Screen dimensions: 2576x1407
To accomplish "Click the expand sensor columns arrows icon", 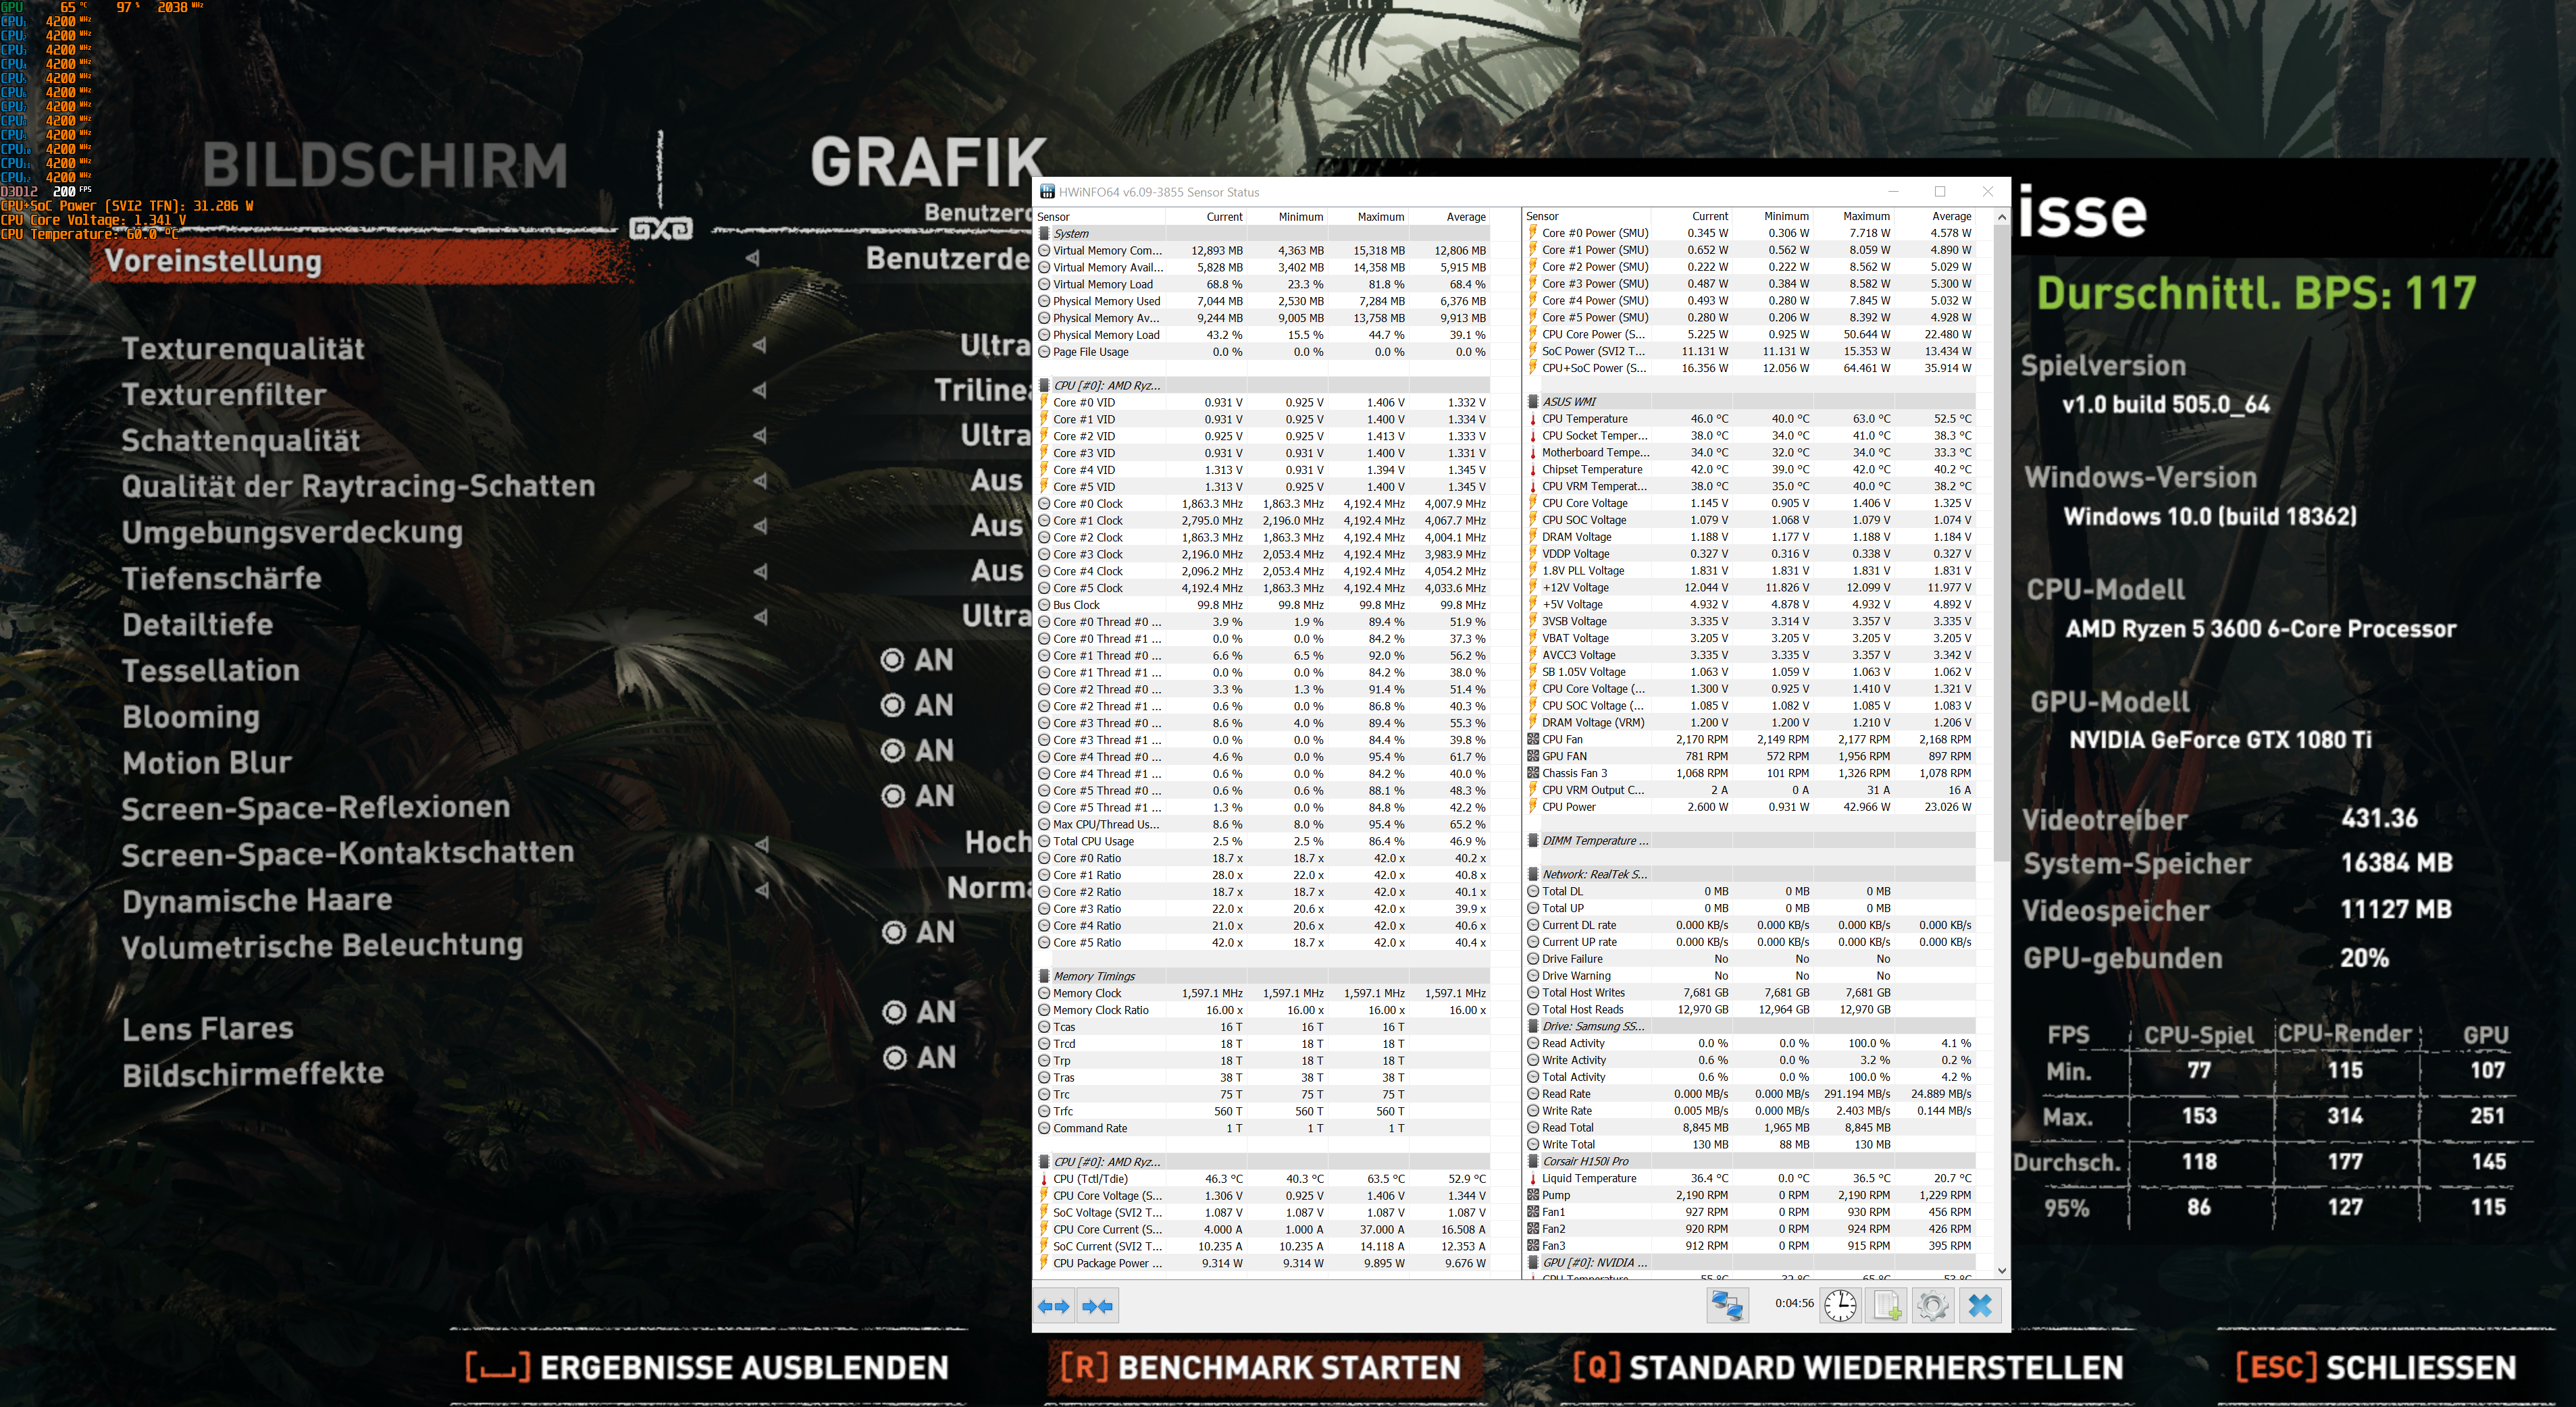I will coord(1053,1306).
